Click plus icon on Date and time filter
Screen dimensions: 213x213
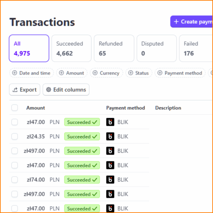[14, 73]
